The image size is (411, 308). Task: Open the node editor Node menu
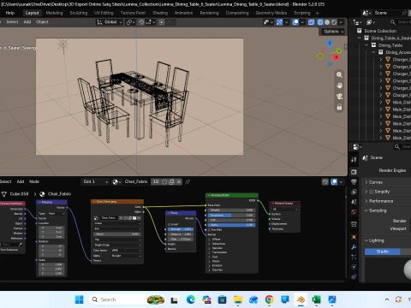(x=34, y=181)
